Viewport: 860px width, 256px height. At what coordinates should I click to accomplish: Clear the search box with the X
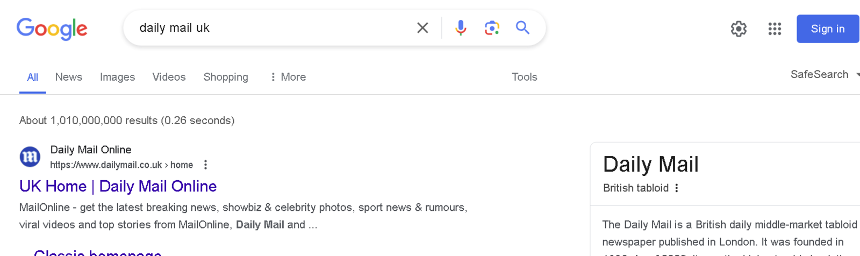tap(422, 28)
